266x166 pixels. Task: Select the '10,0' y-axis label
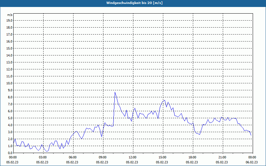point(9,83)
